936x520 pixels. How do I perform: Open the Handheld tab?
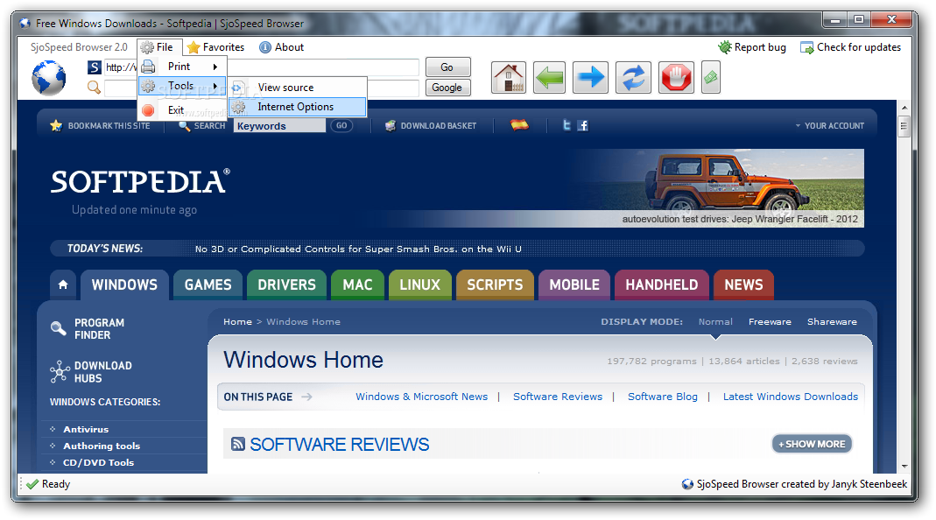point(661,285)
